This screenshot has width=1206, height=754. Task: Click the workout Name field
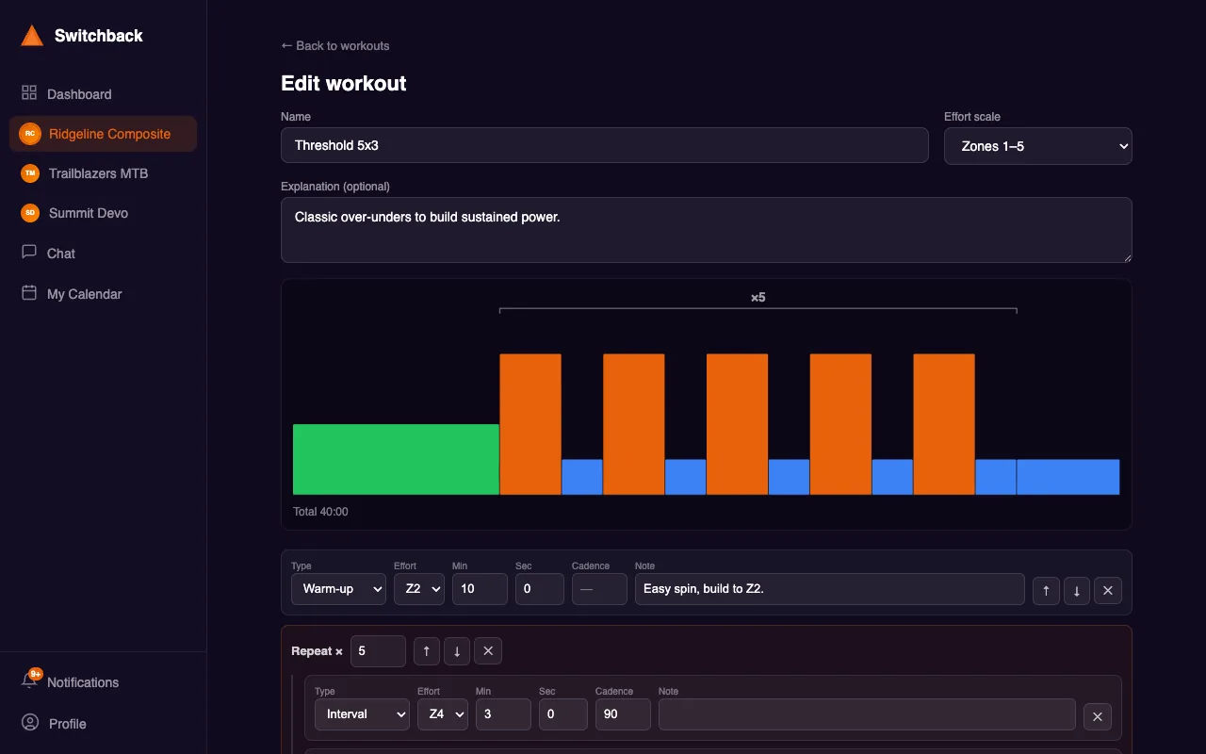pos(605,145)
